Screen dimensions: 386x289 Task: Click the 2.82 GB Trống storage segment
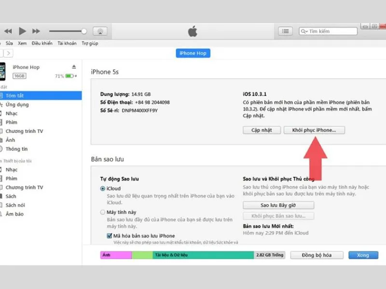coord(270,255)
